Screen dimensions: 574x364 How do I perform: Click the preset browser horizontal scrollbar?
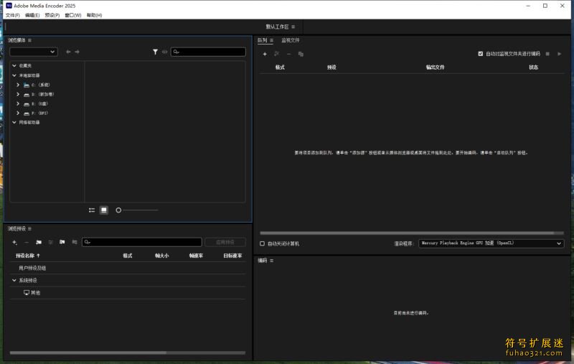(88, 353)
